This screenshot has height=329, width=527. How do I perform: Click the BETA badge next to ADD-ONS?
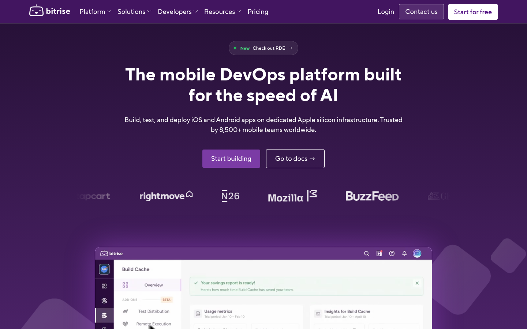click(x=167, y=300)
